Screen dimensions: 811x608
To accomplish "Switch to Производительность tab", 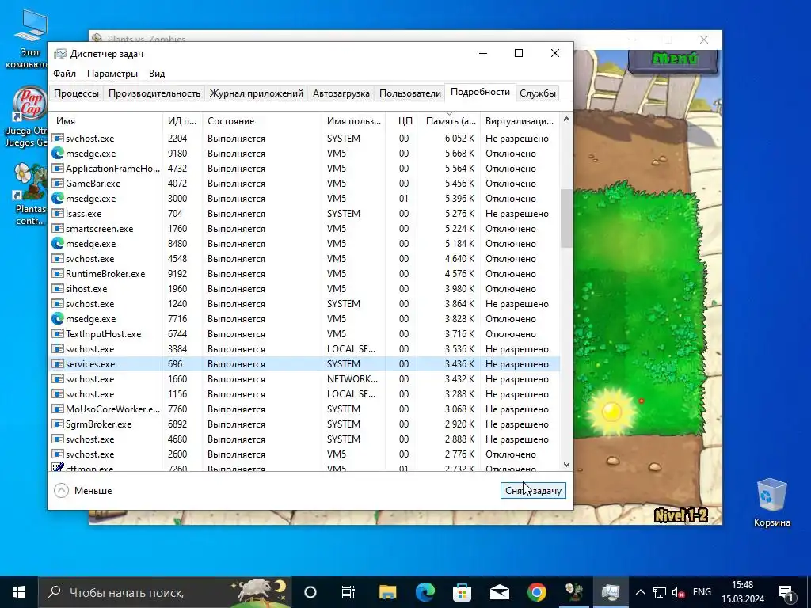I will 154,93.
